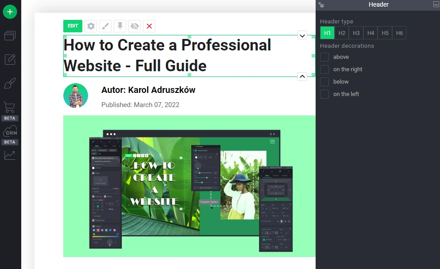The height and width of the screenshot is (269, 440).
Task: Select H4 header type
Action: click(x=371, y=33)
